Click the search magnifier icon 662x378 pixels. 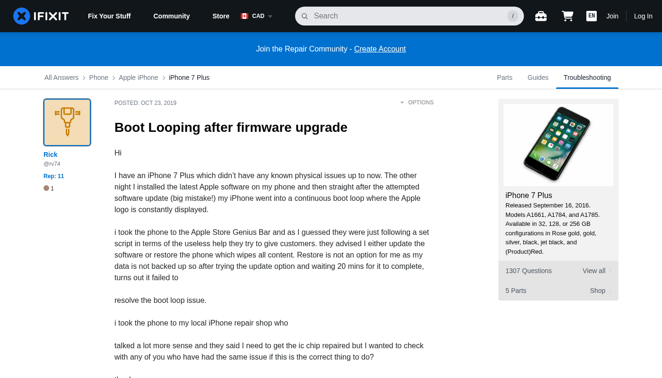[305, 16]
